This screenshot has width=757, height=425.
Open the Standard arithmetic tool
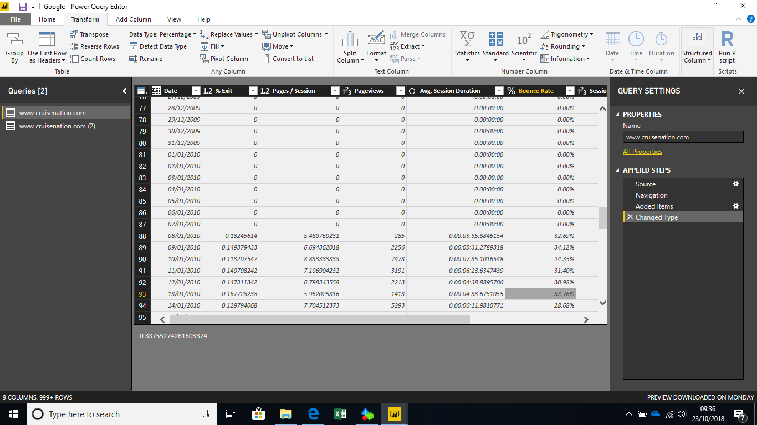coord(495,47)
